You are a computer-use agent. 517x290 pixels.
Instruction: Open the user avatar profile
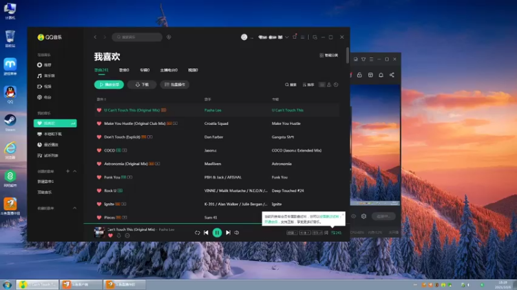point(244,37)
